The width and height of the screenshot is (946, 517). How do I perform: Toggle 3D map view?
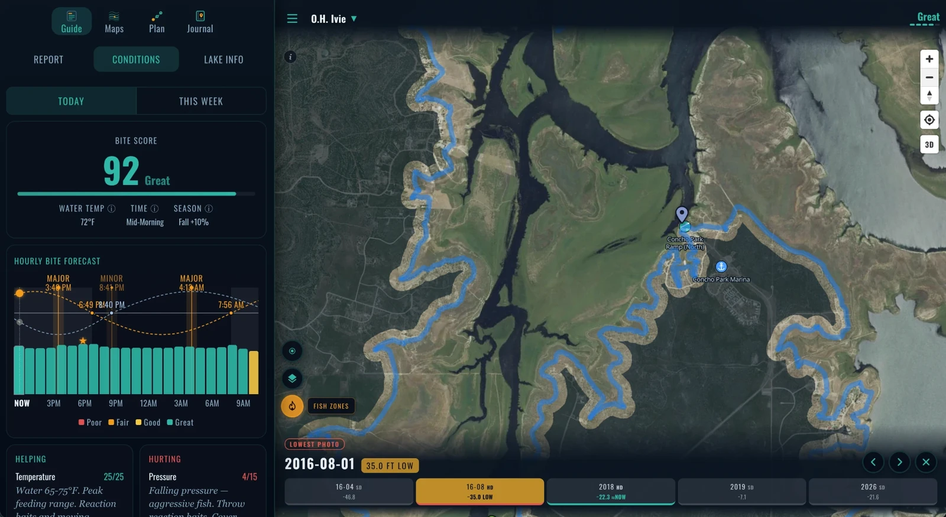pos(929,145)
